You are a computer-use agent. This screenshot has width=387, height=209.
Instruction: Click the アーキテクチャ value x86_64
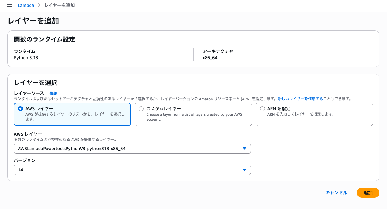click(210, 58)
